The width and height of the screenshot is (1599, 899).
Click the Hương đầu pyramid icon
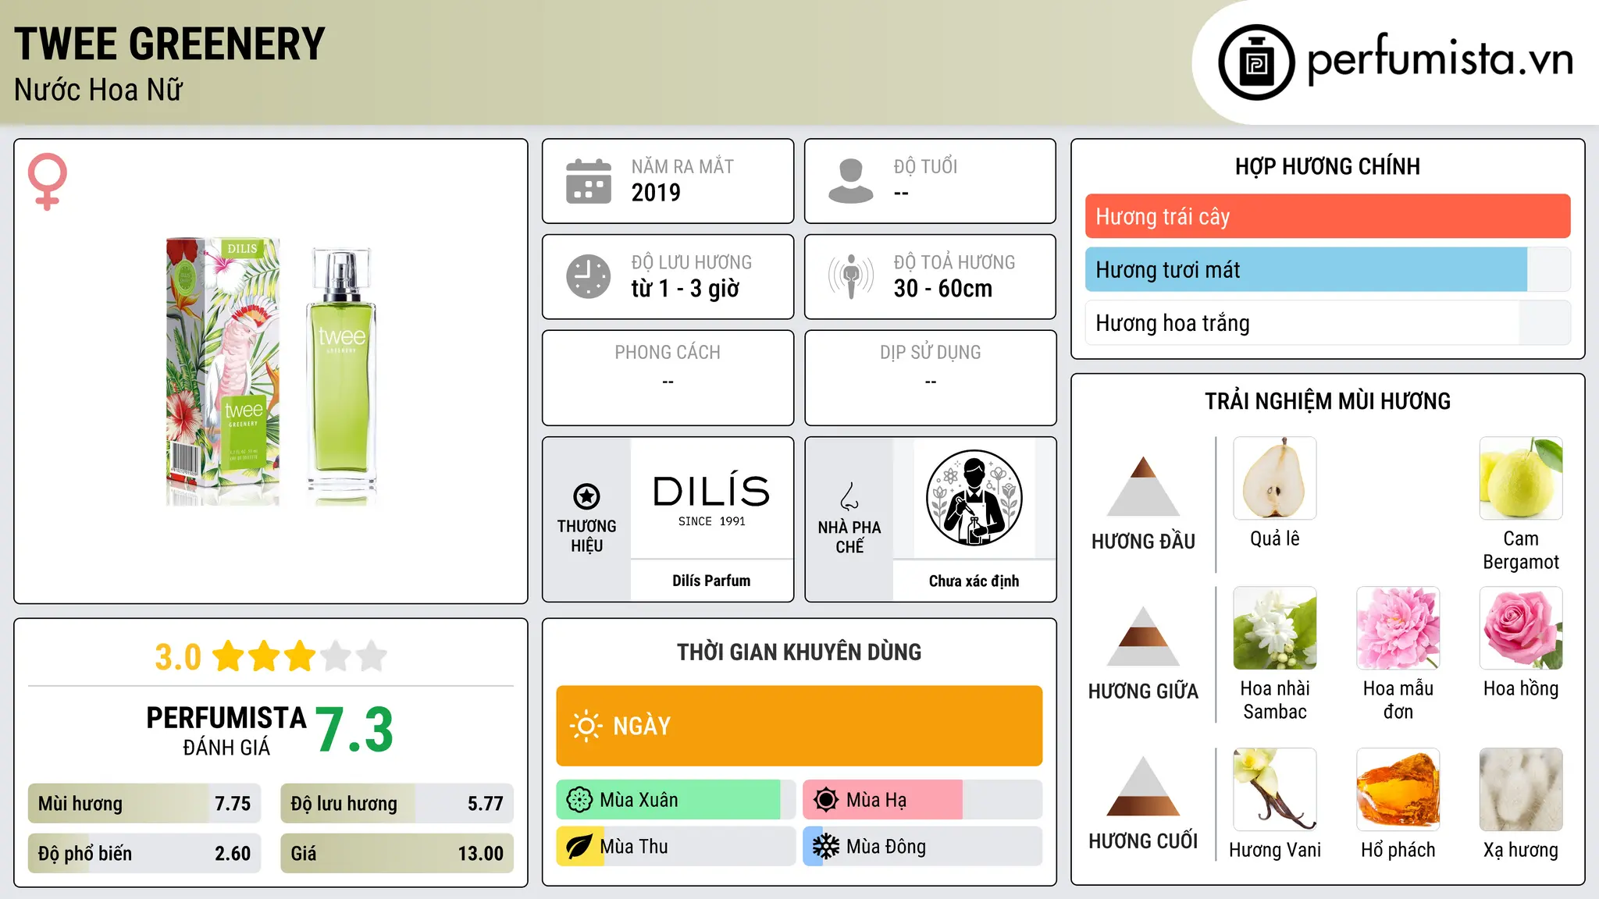(x=1143, y=485)
